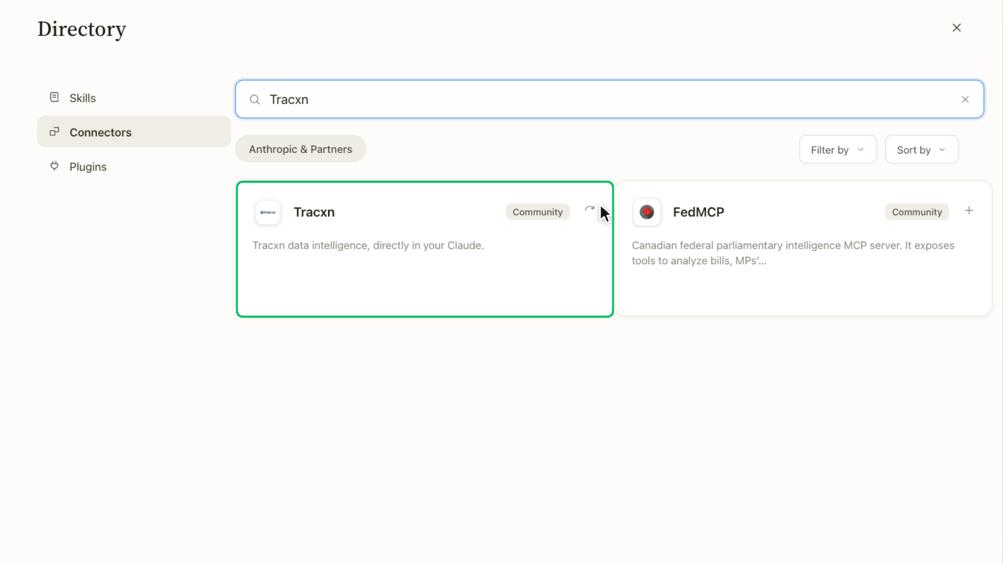Open the Sort by dropdown
The width and height of the screenshot is (1003, 564).
(922, 149)
